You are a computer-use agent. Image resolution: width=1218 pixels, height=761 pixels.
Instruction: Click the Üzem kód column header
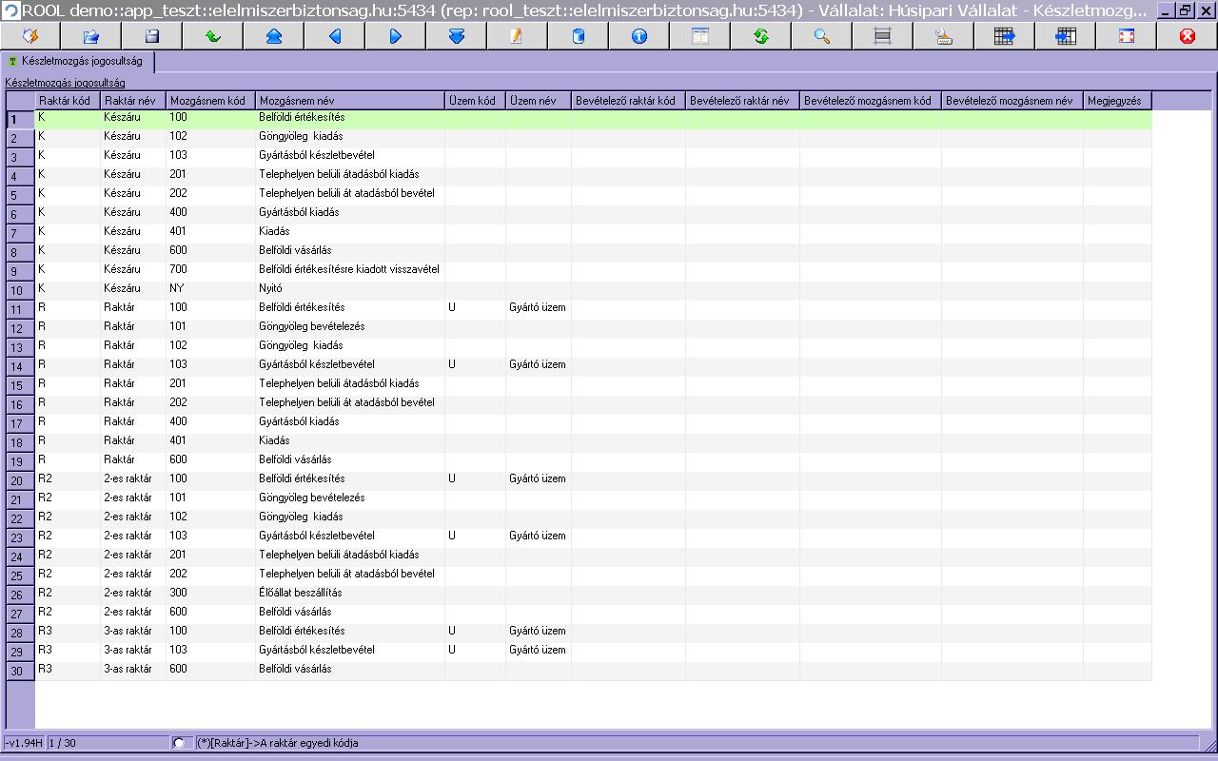click(475, 101)
